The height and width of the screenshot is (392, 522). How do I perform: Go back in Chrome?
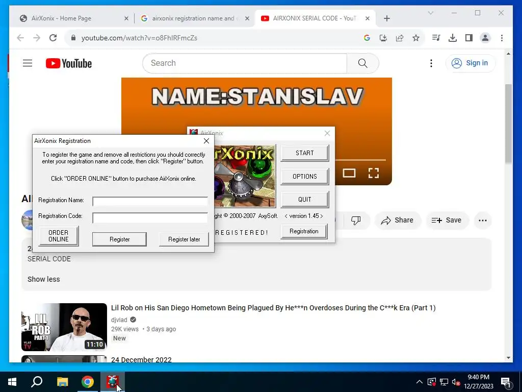pos(20,38)
